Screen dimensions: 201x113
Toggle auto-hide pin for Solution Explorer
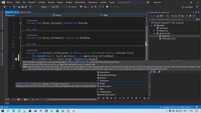196,12
